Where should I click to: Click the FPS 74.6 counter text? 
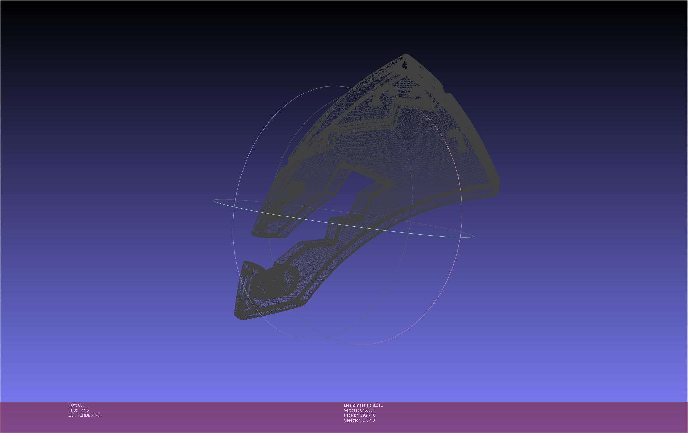79,410
